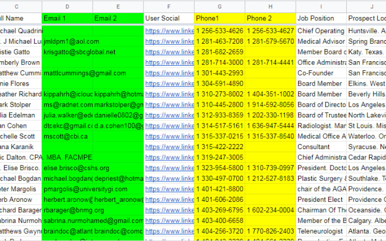Select phone cell 1 301-443-2993
Screen dimensions: 386x241
click(x=220, y=73)
